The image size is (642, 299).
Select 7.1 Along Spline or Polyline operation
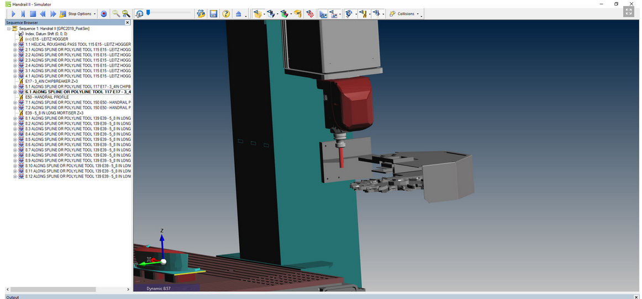[x=77, y=103]
